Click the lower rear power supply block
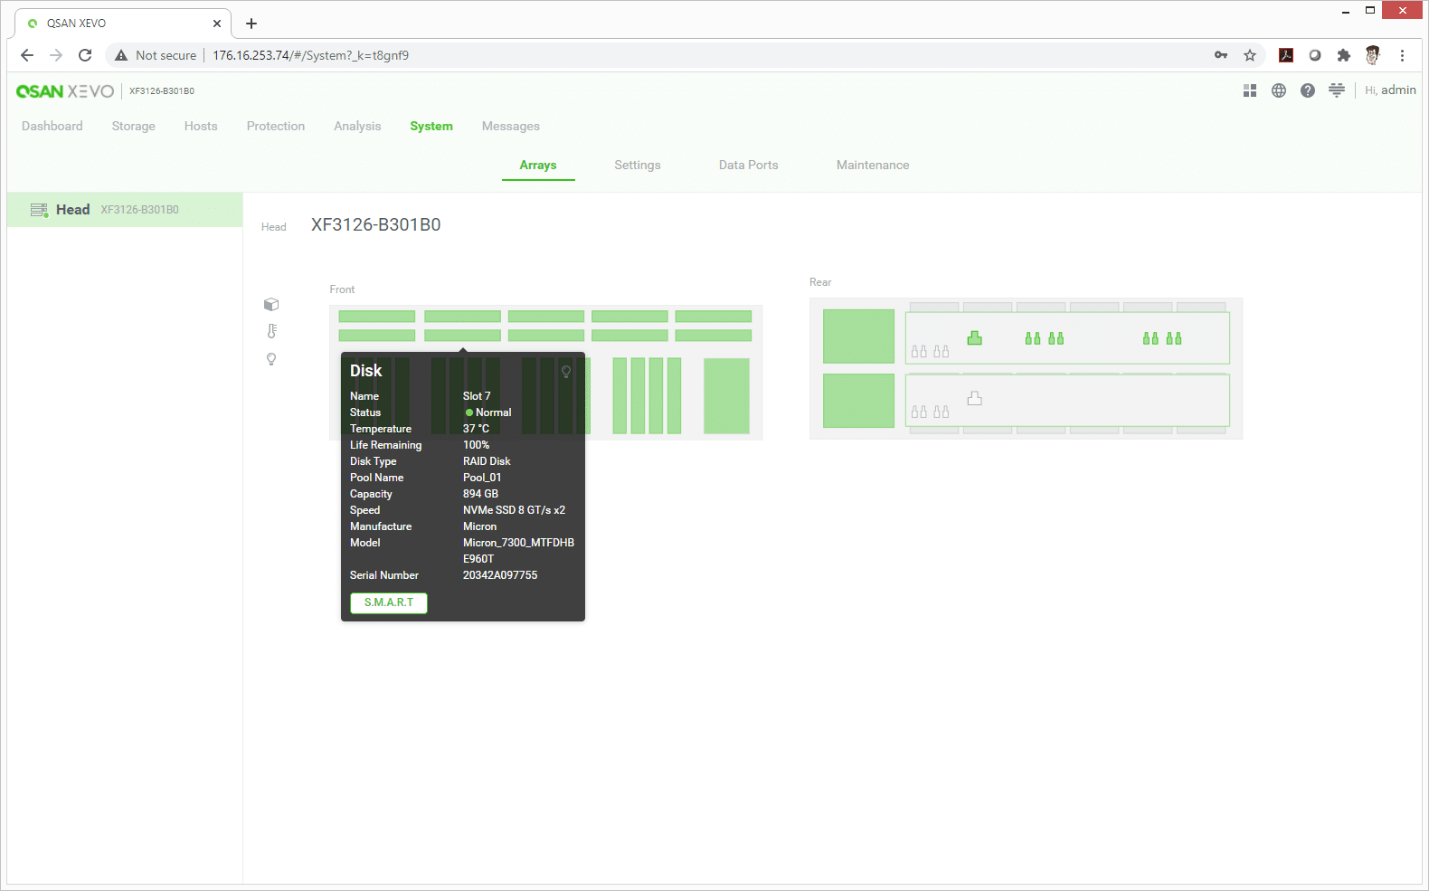Screen dimensions: 1429x891 tap(859, 401)
